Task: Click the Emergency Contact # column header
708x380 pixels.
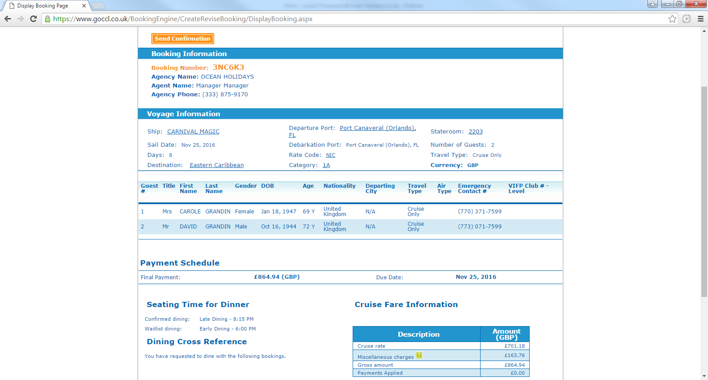Action: pos(474,189)
